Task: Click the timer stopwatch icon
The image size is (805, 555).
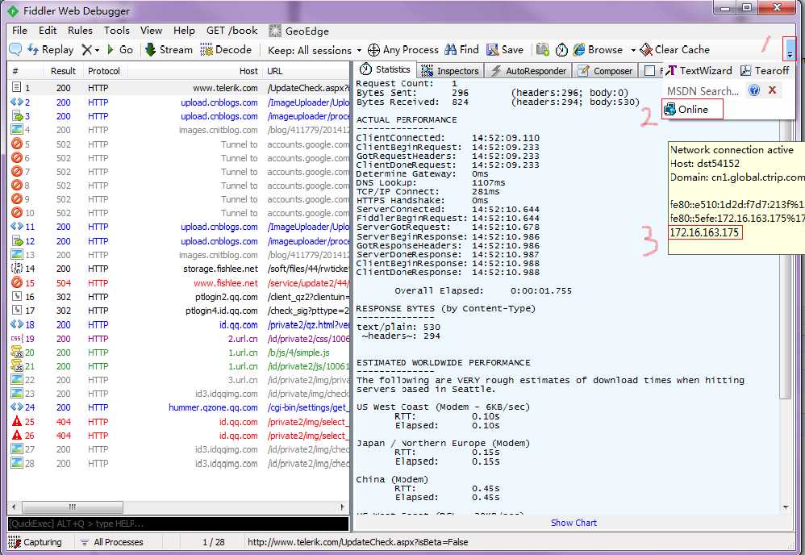Action: pos(561,49)
